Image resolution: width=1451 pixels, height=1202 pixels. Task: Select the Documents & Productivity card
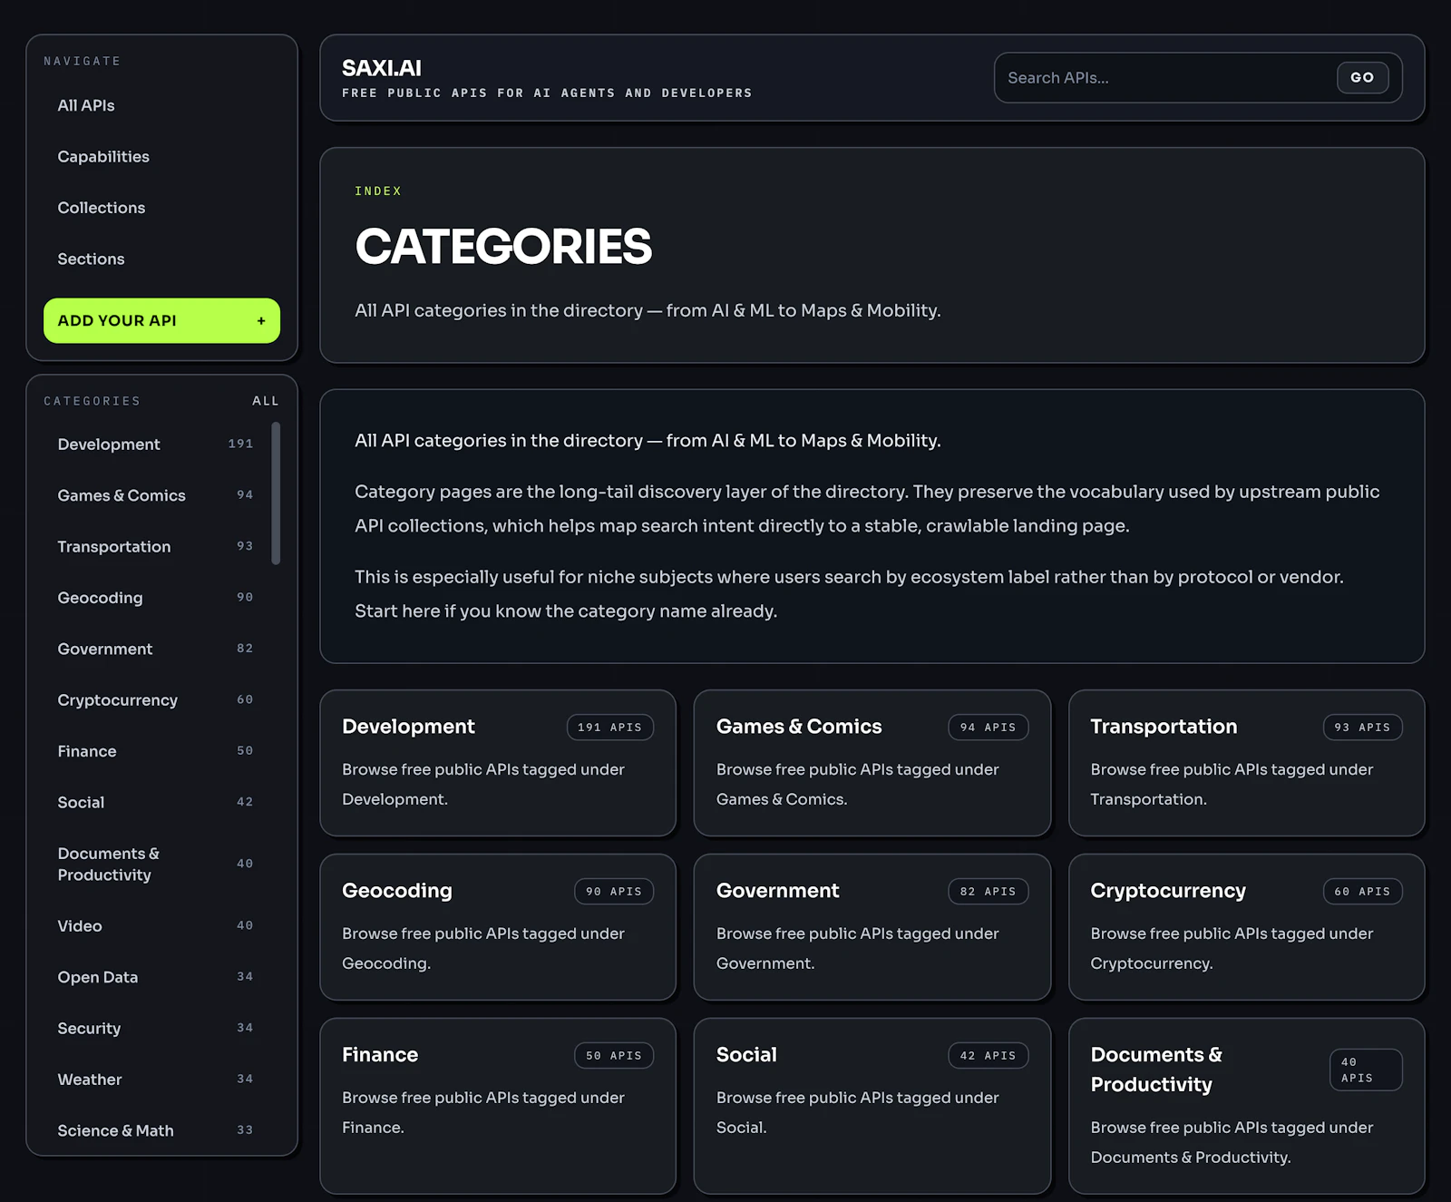pyautogui.click(x=1246, y=1105)
